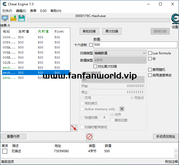Screen dimensions: 179x165
Task: Click the X next to Active memory only
Action: pos(122,109)
